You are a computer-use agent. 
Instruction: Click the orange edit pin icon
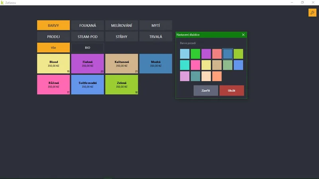[x=312, y=13]
